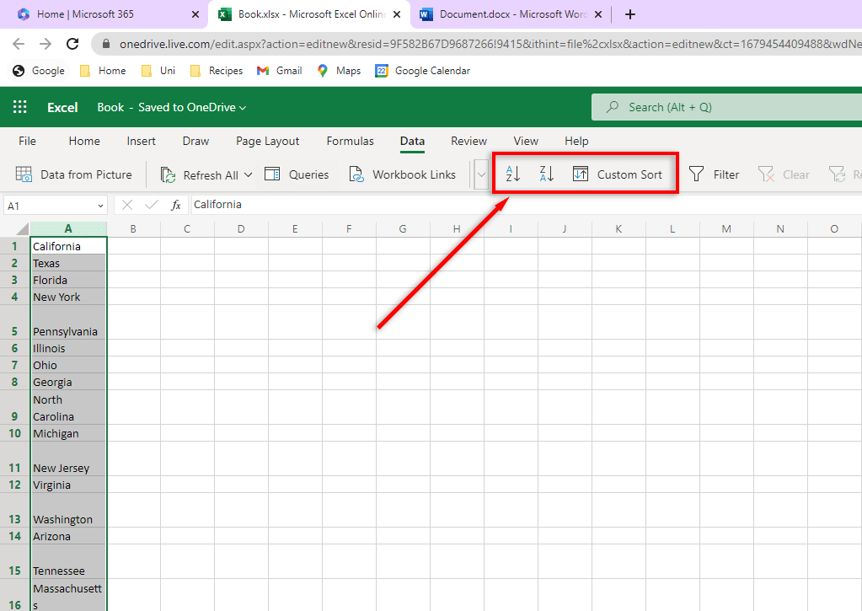Select the cell containing Tennessee

point(68,561)
